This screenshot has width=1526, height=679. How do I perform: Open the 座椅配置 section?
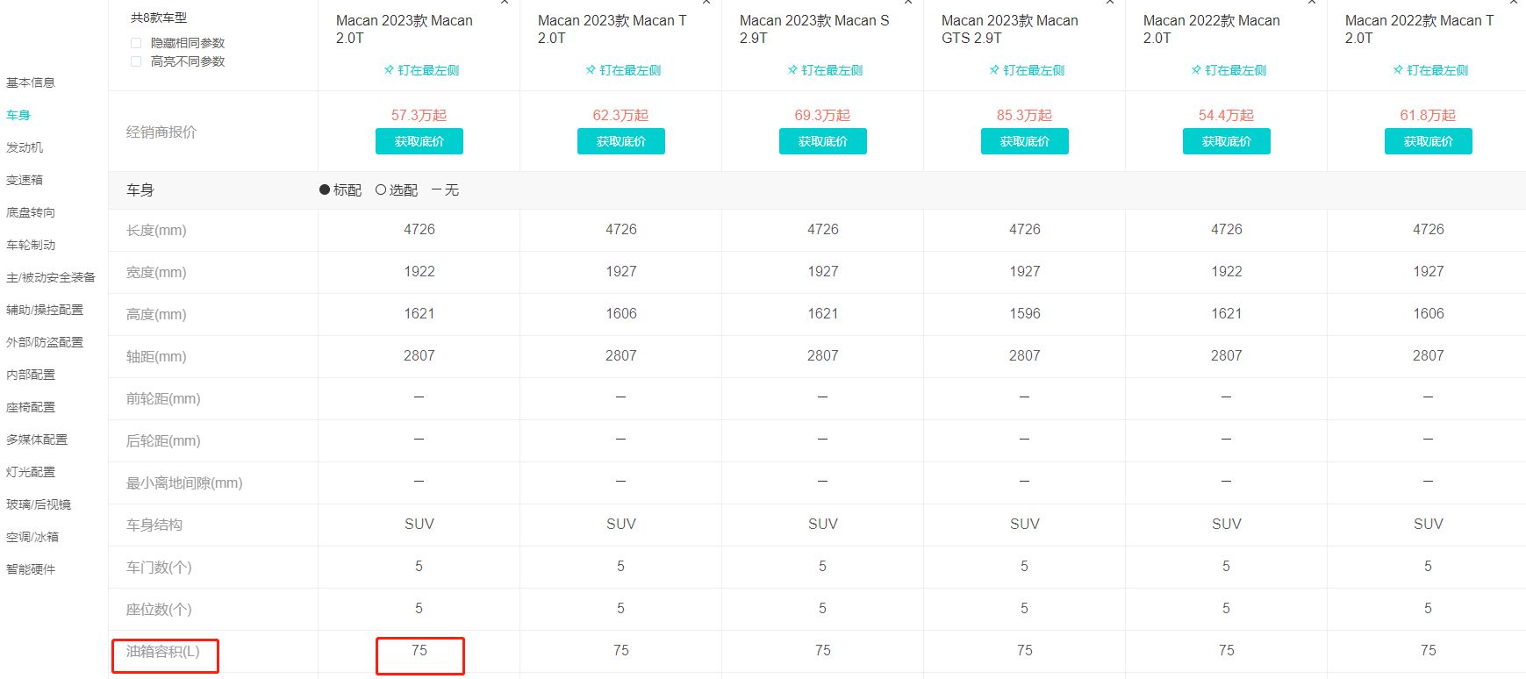31,407
